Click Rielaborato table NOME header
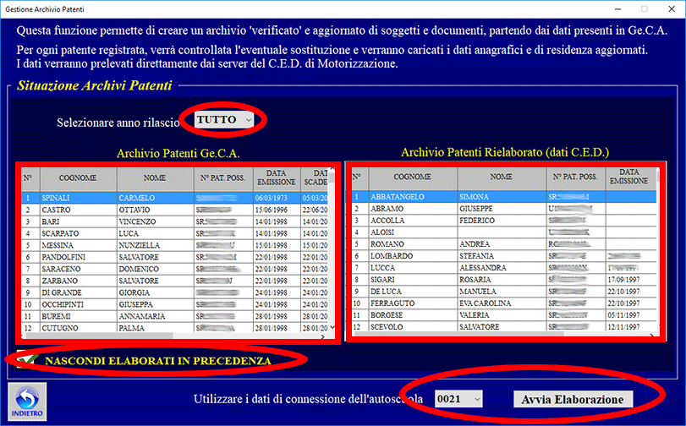 [502, 177]
